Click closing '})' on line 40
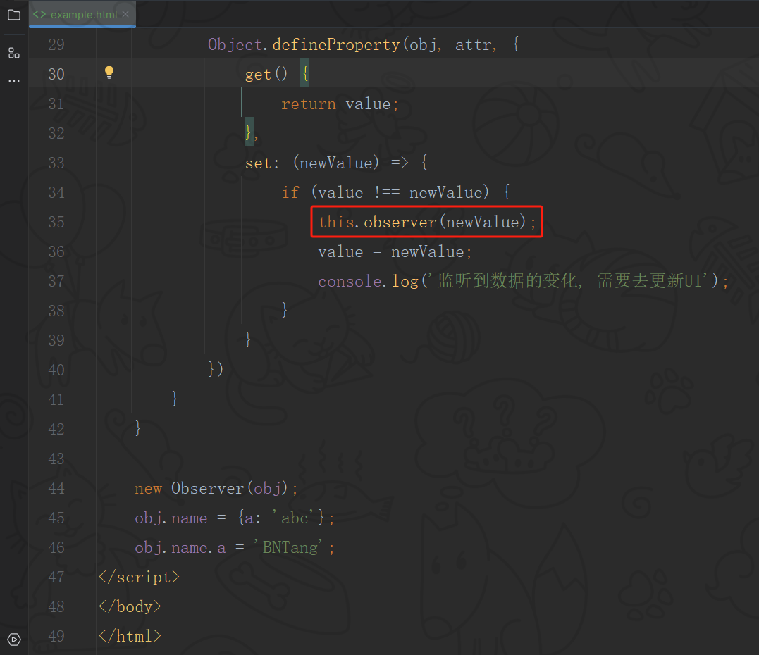The height and width of the screenshot is (655, 759). (x=216, y=370)
